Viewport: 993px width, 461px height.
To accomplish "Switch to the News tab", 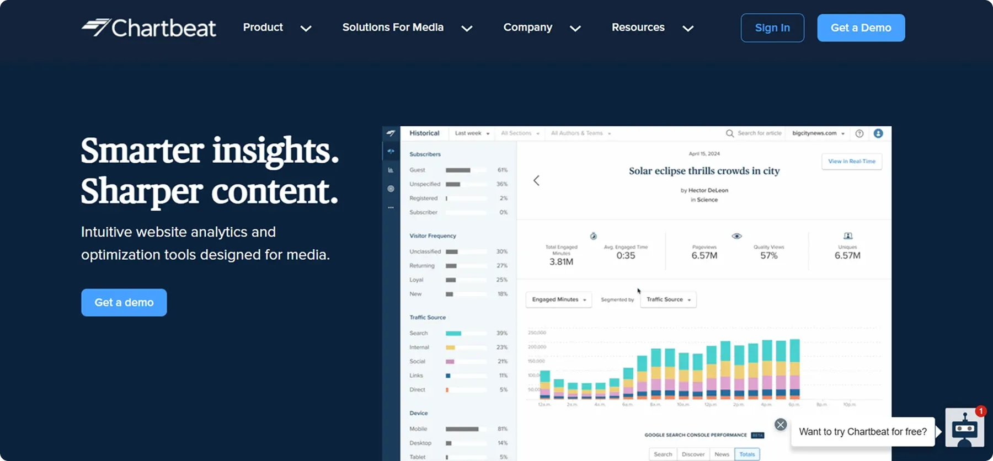I will (x=722, y=454).
